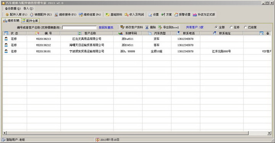Click address cell 江东北路888号
275x143 pixels.
coord(221,51)
